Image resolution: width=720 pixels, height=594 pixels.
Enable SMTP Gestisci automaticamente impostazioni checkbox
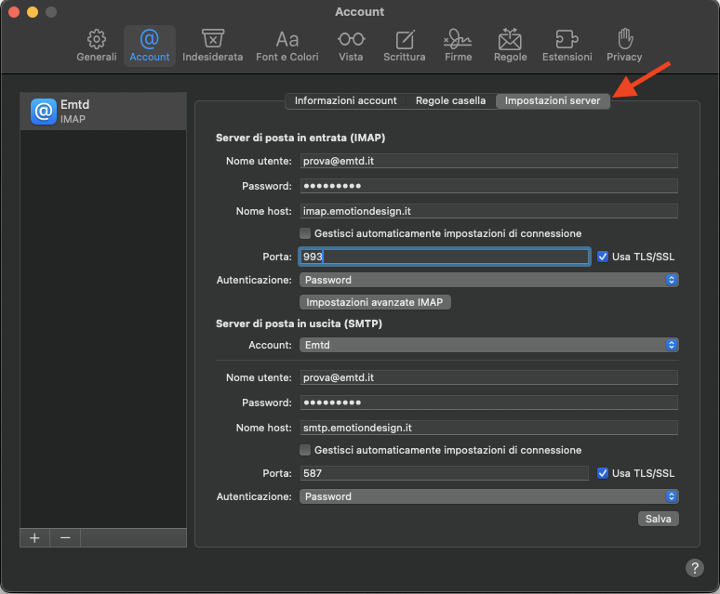pyautogui.click(x=305, y=450)
